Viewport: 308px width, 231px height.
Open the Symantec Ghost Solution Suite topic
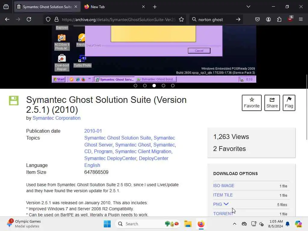click(x=118, y=138)
